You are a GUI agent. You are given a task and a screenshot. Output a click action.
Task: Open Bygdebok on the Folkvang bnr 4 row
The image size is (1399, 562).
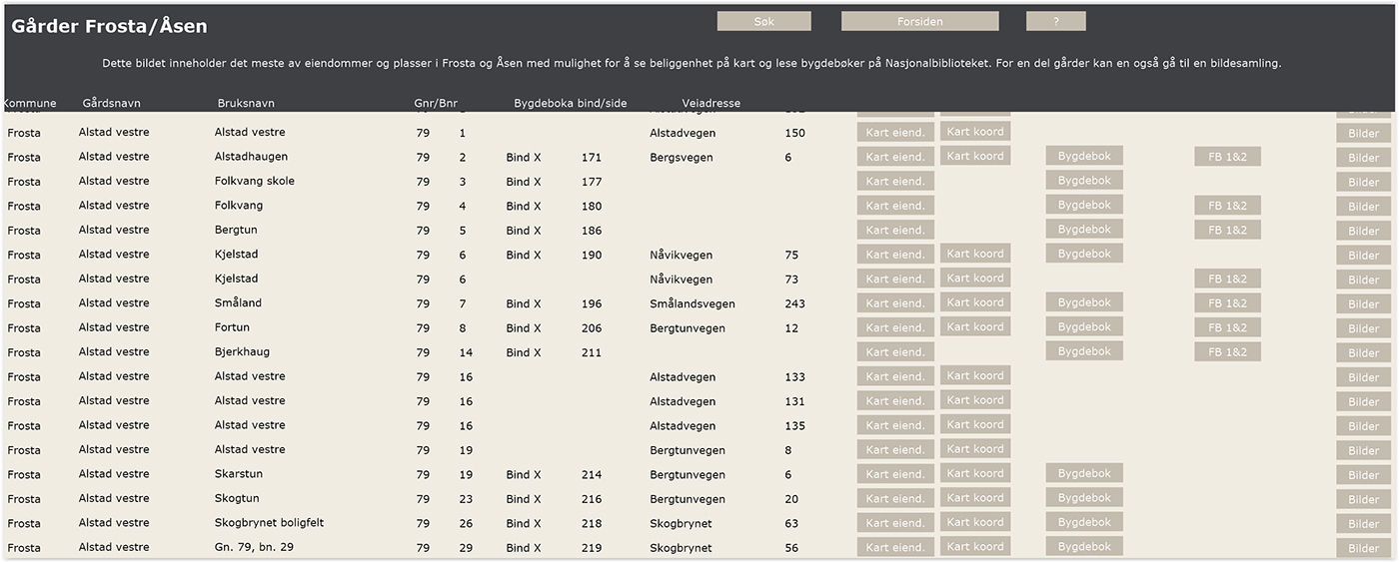(1084, 205)
